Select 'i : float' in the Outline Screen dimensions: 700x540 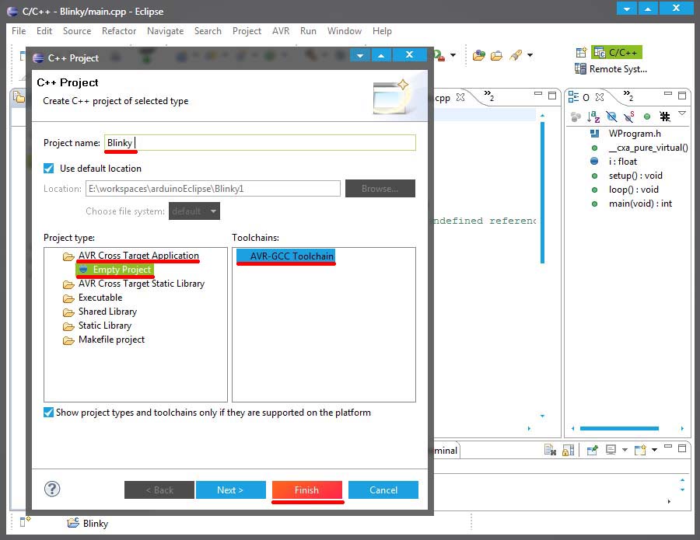coord(623,162)
